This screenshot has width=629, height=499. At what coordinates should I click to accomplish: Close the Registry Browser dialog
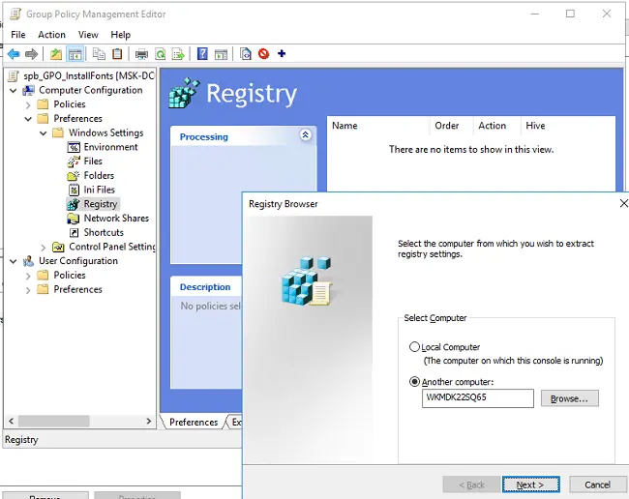tap(623, 203)
